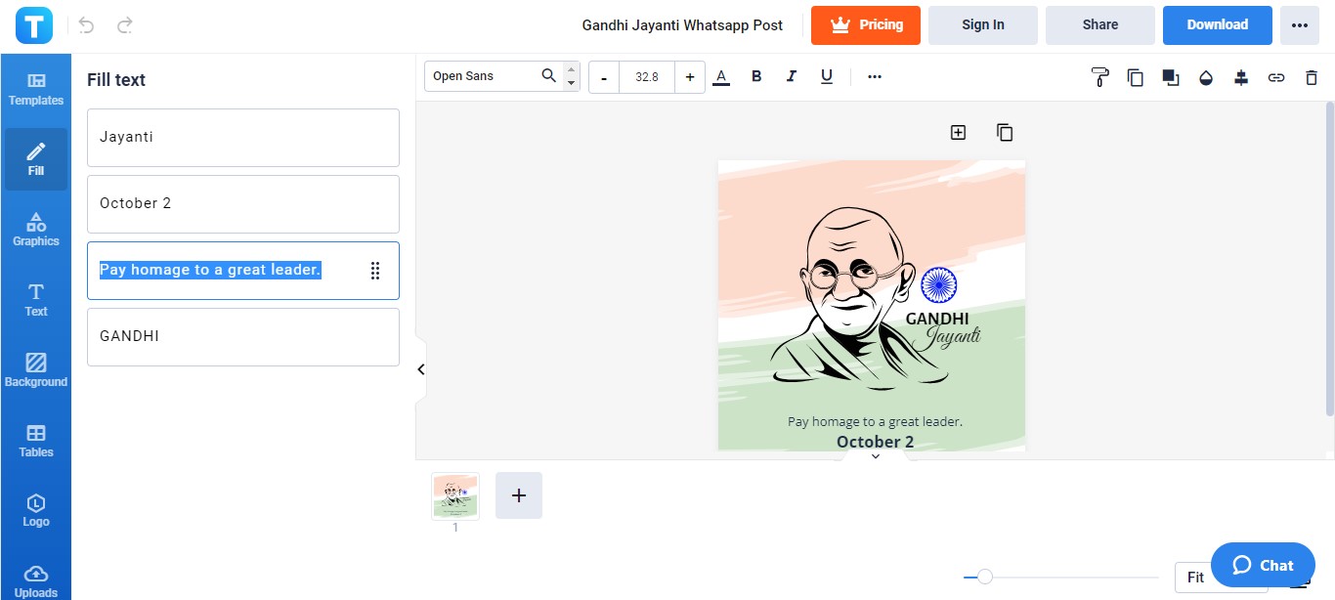Open the Chat support widget
1335x600 pixels.
coord(1263,565)
